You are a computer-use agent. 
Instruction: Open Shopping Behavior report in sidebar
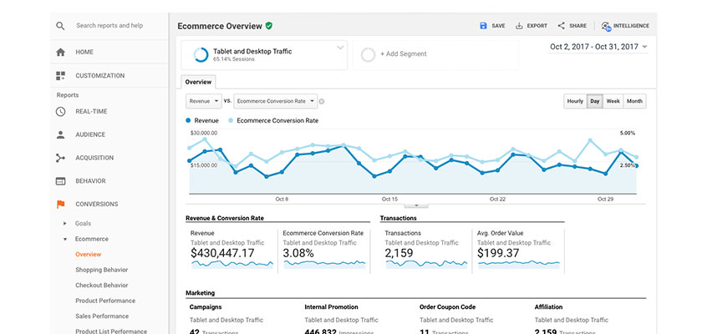[101, 270]
